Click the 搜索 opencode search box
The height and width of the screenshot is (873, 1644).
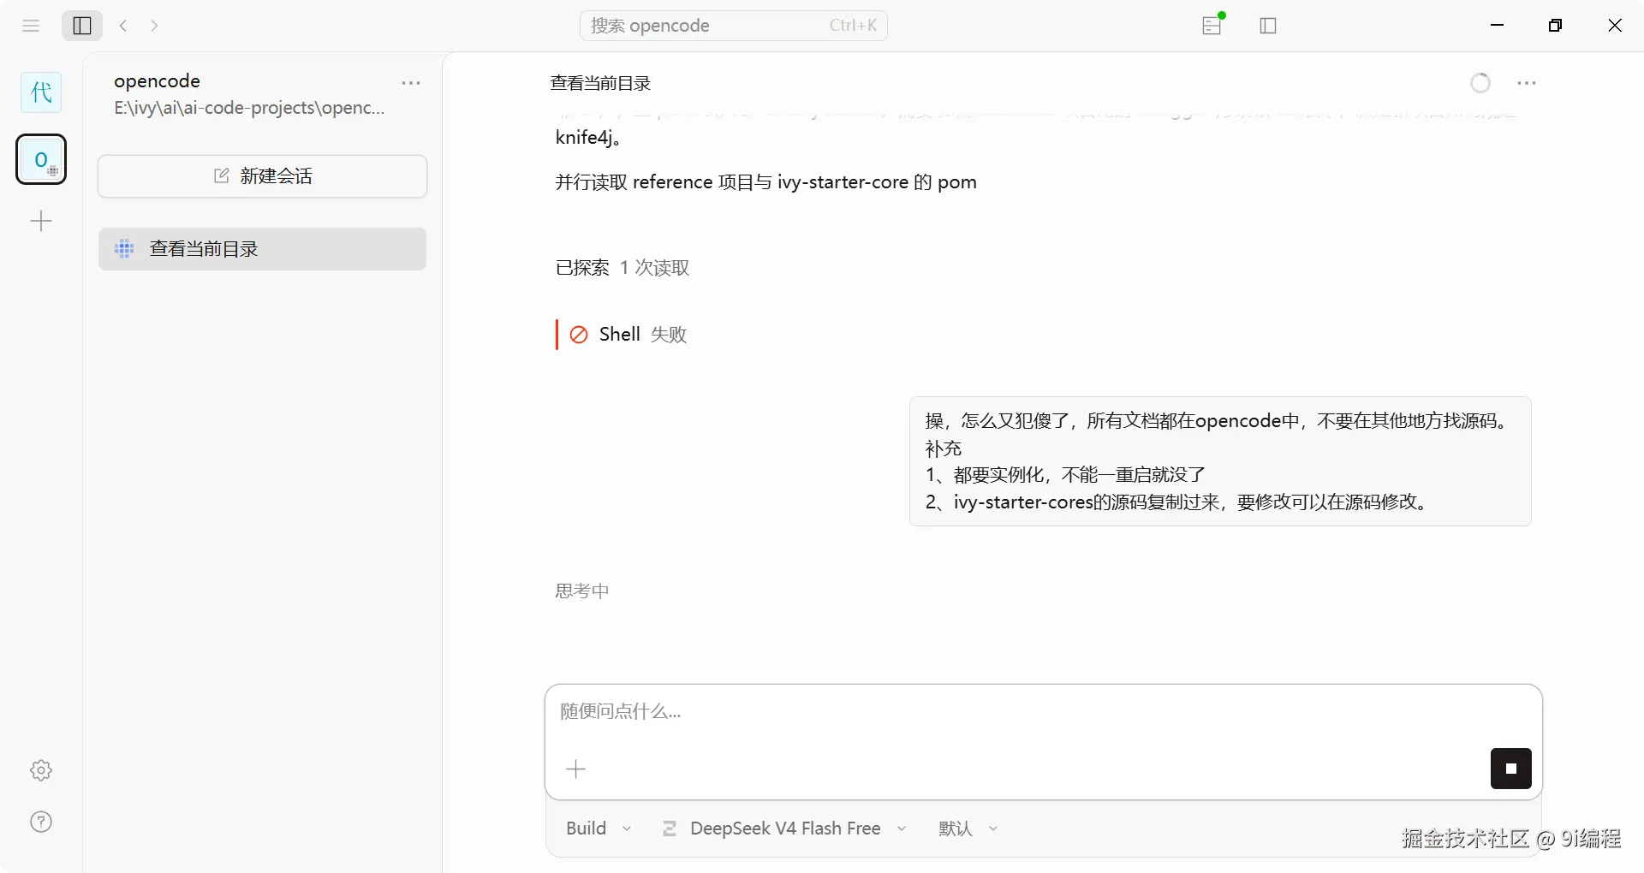[x=734, y=26]
